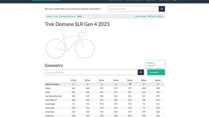Click Stack value 632
Screen dimensions: 209x117
pyautogui.click(x=158, y=92)
